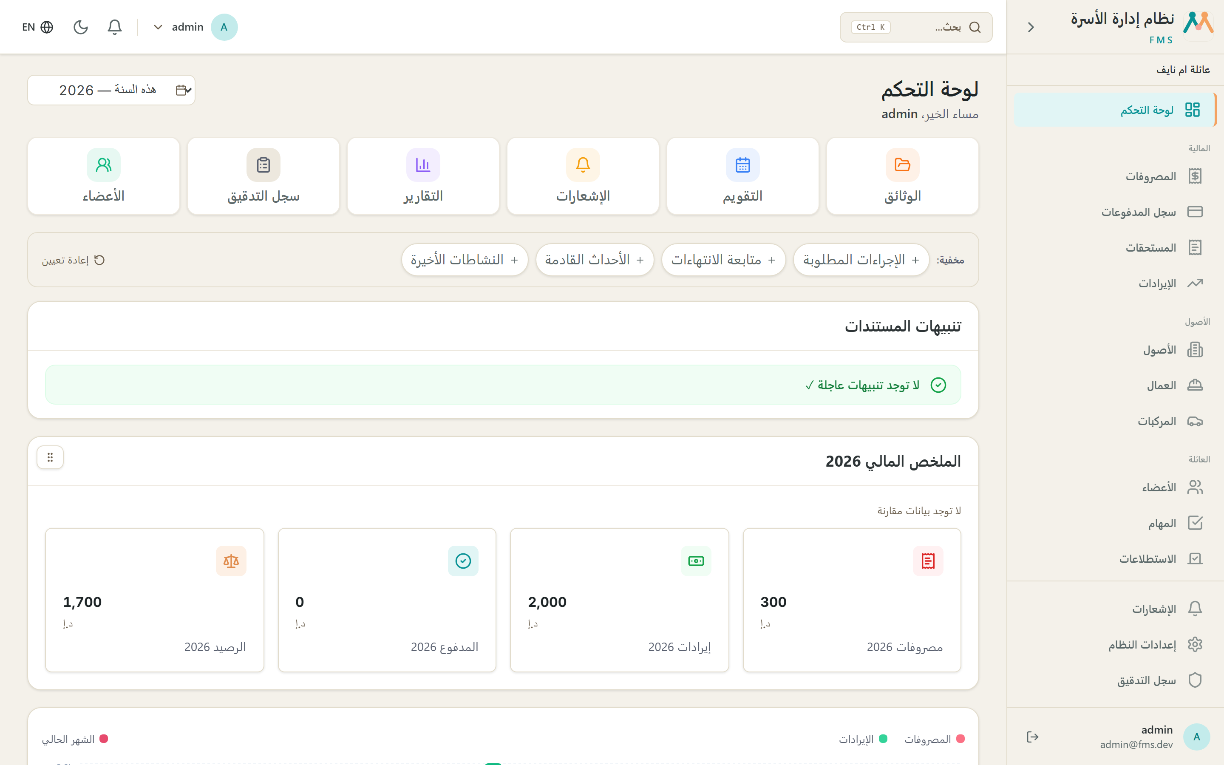Click the balance value 1,700

82,601
